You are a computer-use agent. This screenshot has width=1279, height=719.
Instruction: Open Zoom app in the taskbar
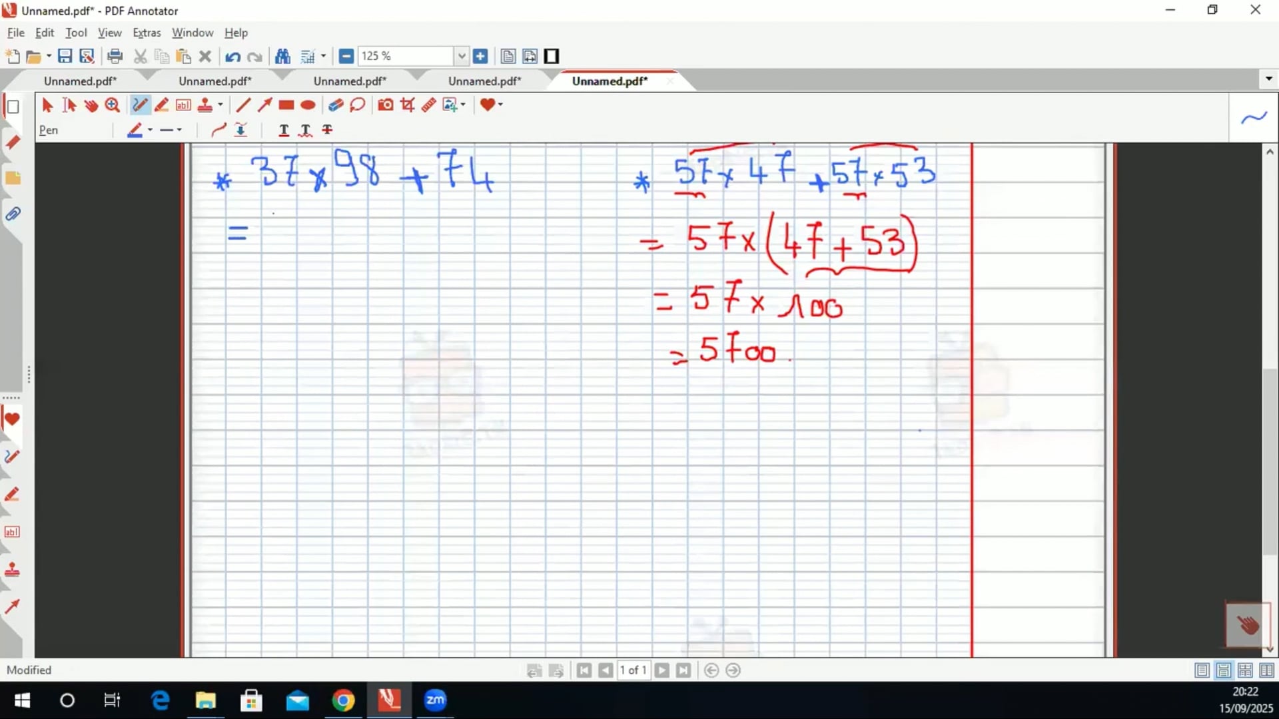435,700
